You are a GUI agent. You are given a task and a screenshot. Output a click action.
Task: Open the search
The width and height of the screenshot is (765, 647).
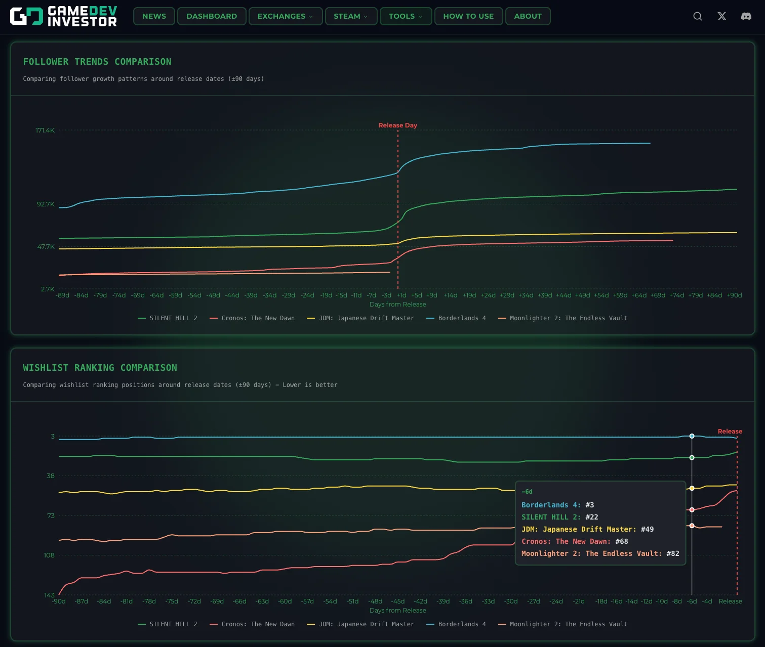point(697,16)
